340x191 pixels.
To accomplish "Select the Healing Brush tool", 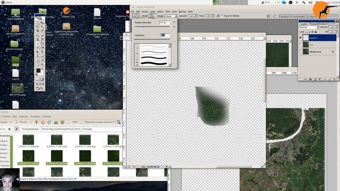I will click(38, 36).
